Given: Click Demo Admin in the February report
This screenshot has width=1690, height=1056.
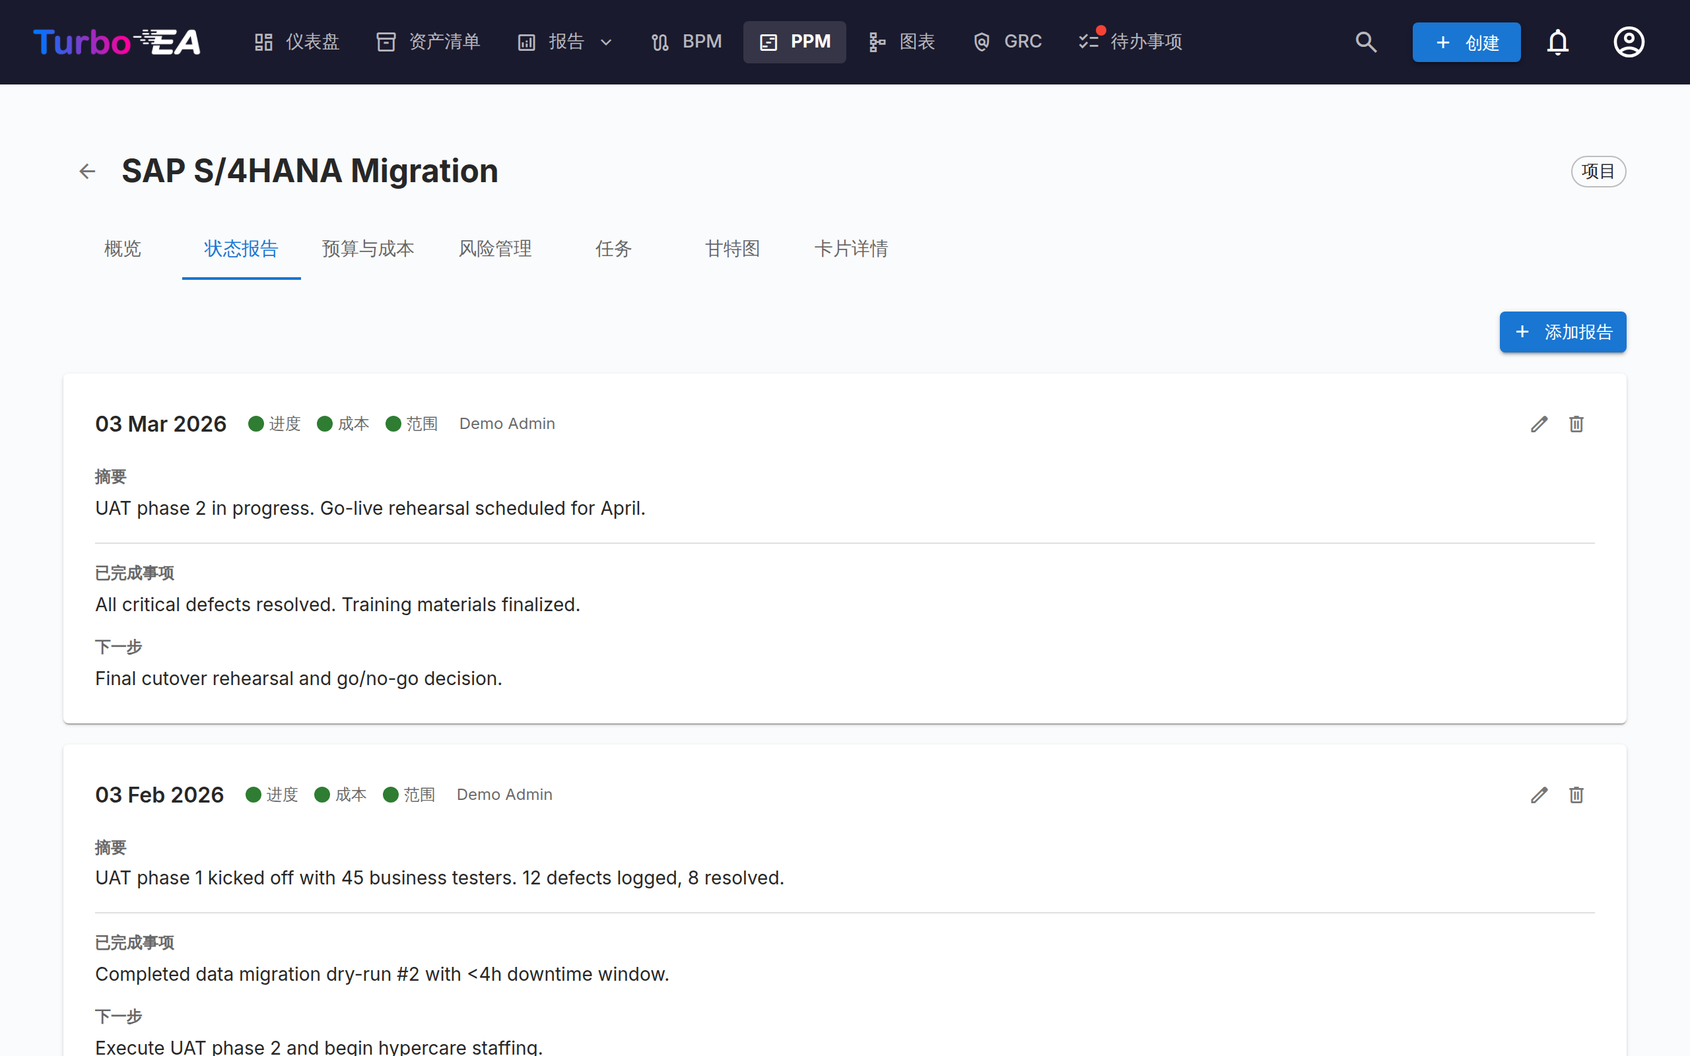Looking at the screenshot, I should pyautogui.click(x=504, y=795).
